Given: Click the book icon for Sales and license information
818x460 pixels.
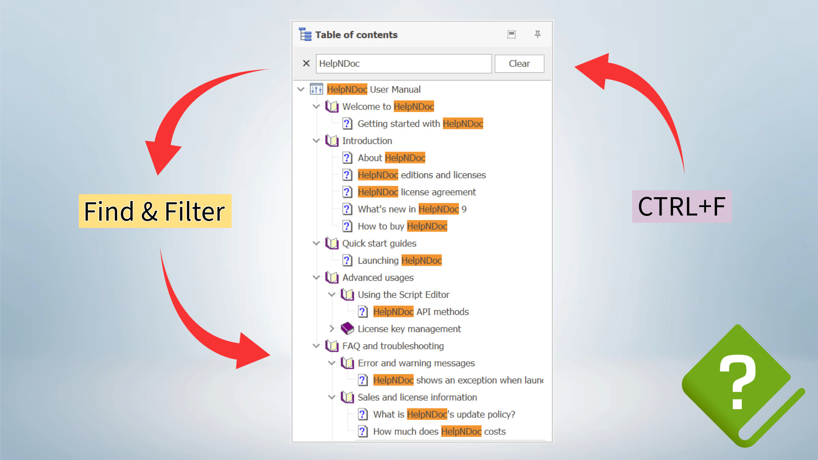Looking at the screenshot, I should [347, 397].
